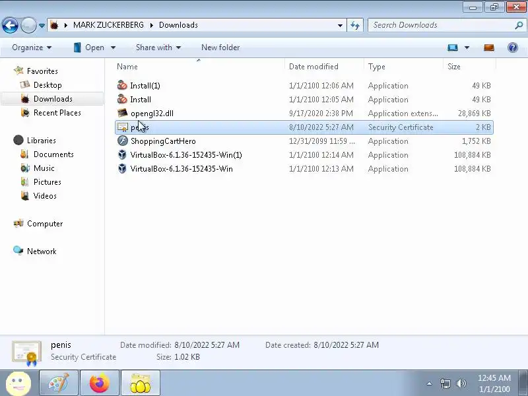The height and width of the screenshot is (396, 528).
Task: Toggle the preview pane icon
Action: pos(489,48)
